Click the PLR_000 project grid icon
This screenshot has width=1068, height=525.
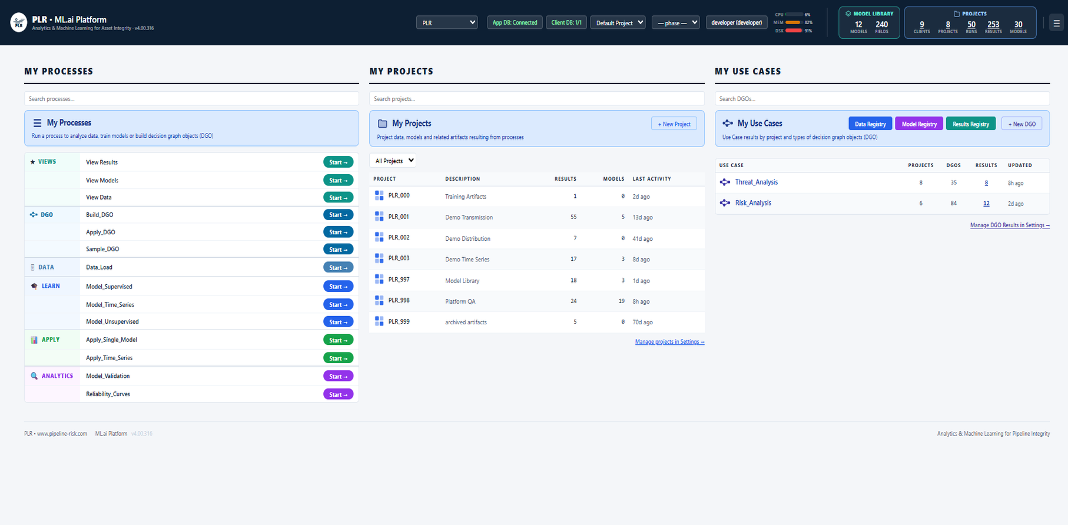tap(379, 195)
